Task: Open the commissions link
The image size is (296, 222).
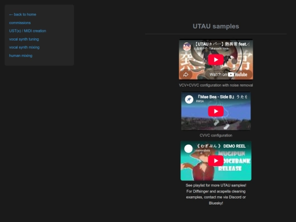Action: [20, 23]
